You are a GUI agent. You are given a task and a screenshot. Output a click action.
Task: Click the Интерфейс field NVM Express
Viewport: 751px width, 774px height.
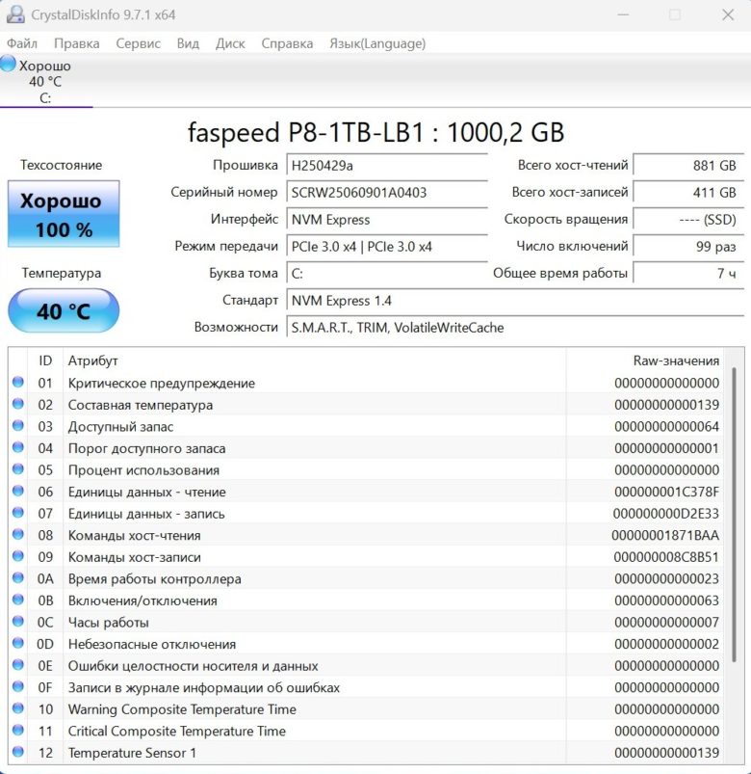tap(387, 220)
